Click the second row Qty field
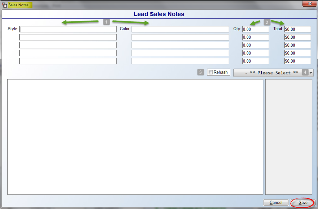The image size is (318, 209). (256, 37)
